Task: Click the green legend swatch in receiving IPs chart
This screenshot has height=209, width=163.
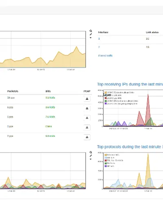Action: click(x=106, y=101)
